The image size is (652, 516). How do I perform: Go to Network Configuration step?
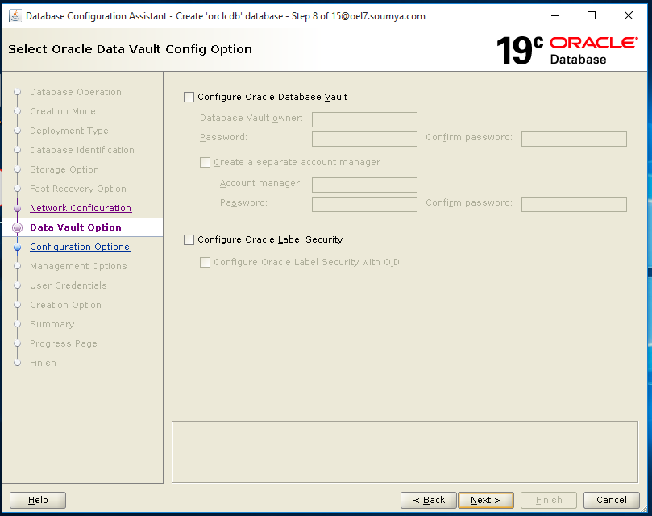point(81,208)
